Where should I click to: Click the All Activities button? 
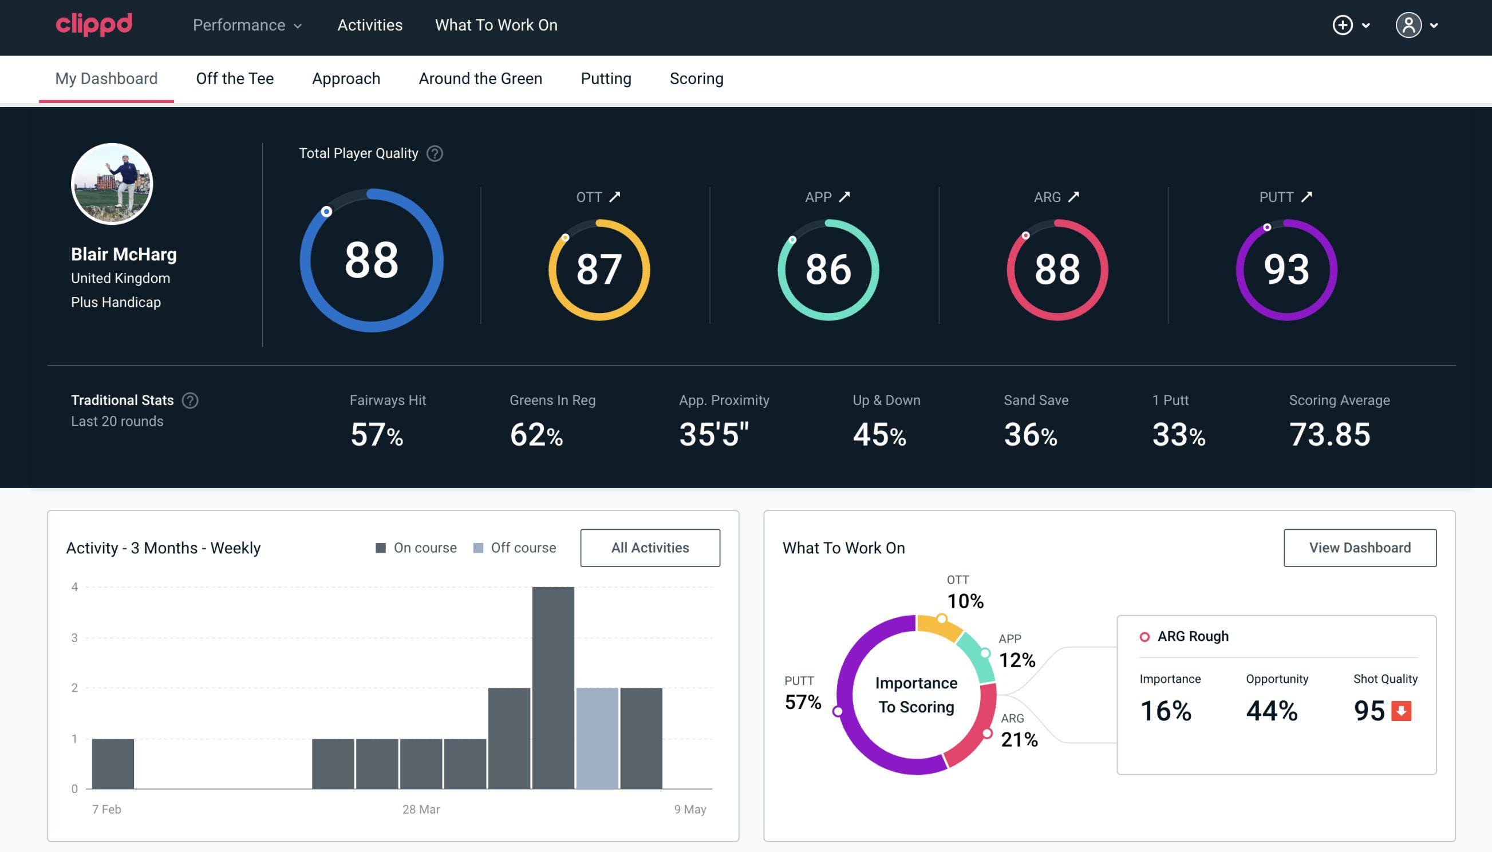[650, 547]
